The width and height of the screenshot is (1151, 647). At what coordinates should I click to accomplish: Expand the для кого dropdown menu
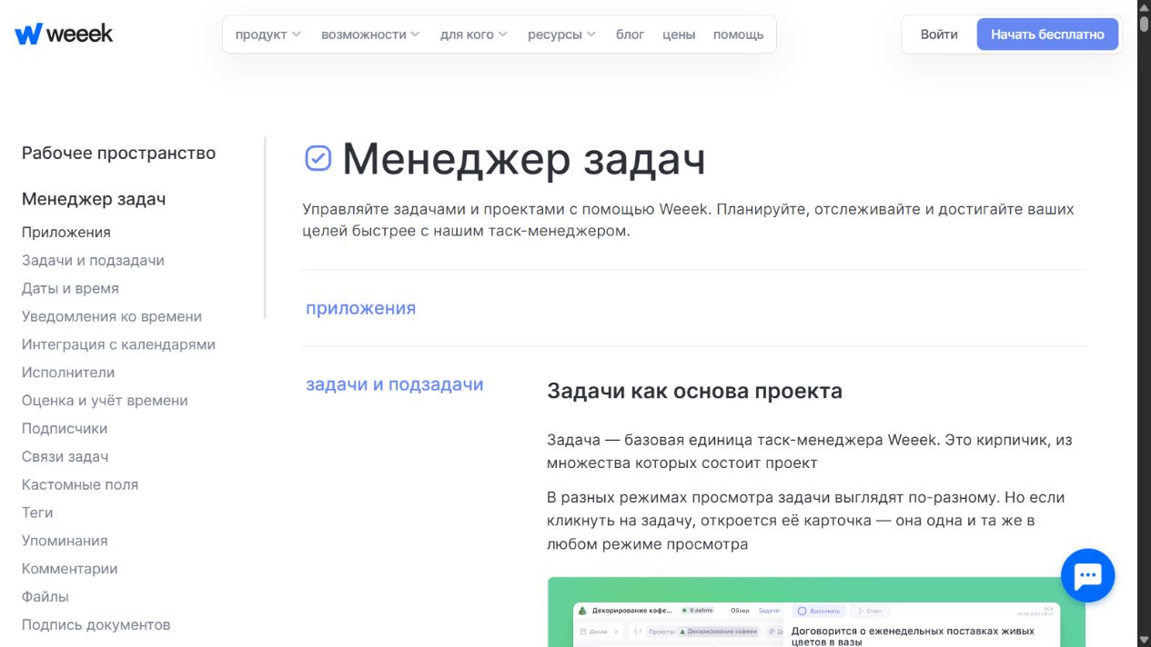(x=474, y=35)
